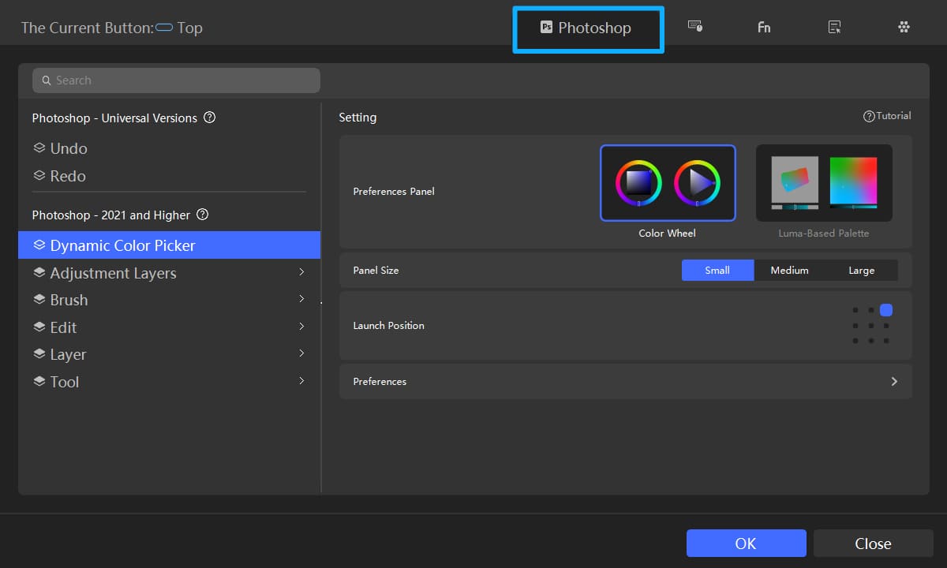Select top-center launch position dot
The width and height of the screenshot is (947, 568).
coord(871,310)
